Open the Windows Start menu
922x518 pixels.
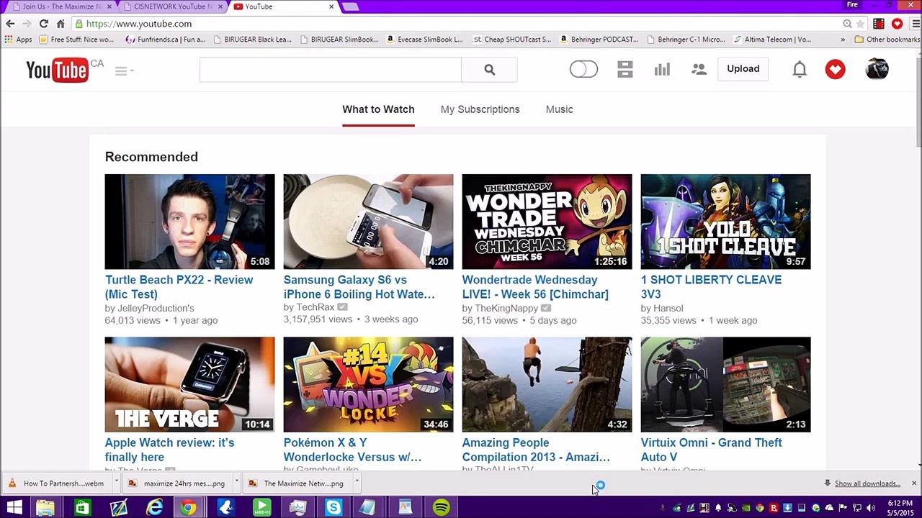pos(14,508)
